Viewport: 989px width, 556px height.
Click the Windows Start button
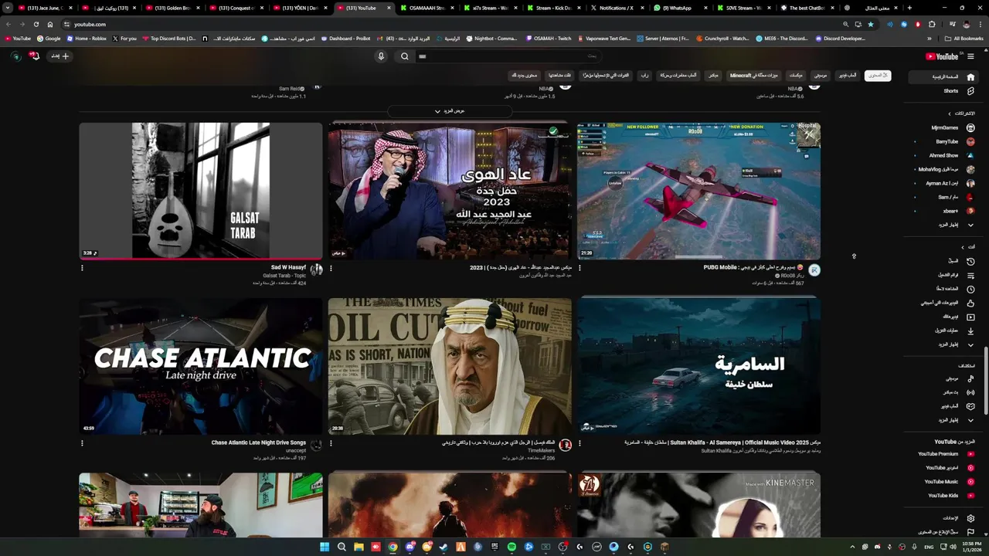(x=325, y=547)
